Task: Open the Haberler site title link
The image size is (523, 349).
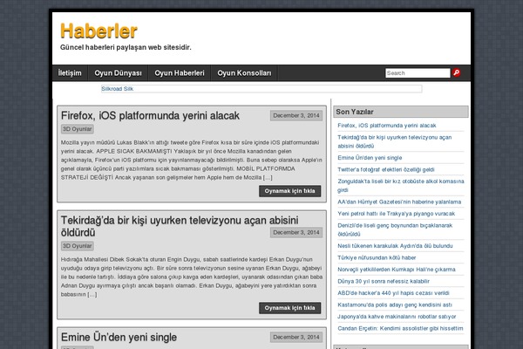Action: tap(98, 31)
